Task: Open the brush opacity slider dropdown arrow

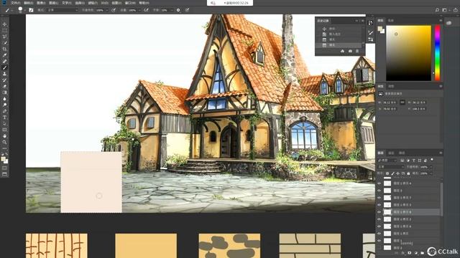Action: (107, 10)
